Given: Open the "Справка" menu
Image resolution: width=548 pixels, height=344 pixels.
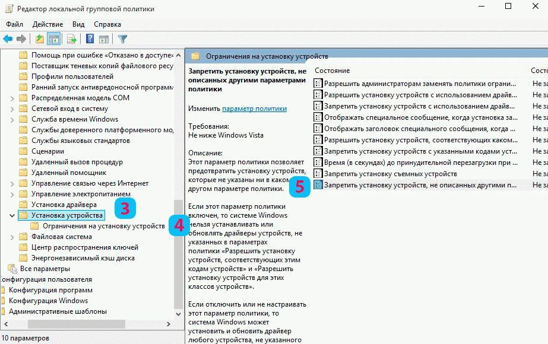Looking at the screenshot, I should (x=107, y=24).
